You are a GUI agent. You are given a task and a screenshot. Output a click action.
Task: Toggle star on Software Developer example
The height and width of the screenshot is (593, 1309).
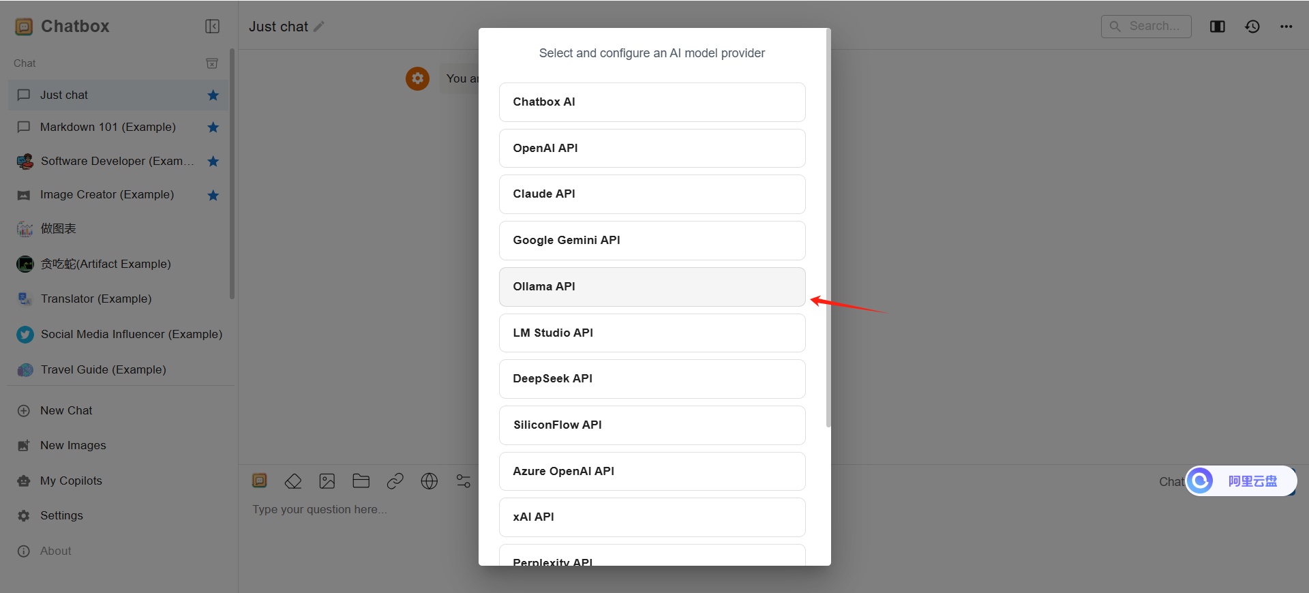tap(213, 162)
